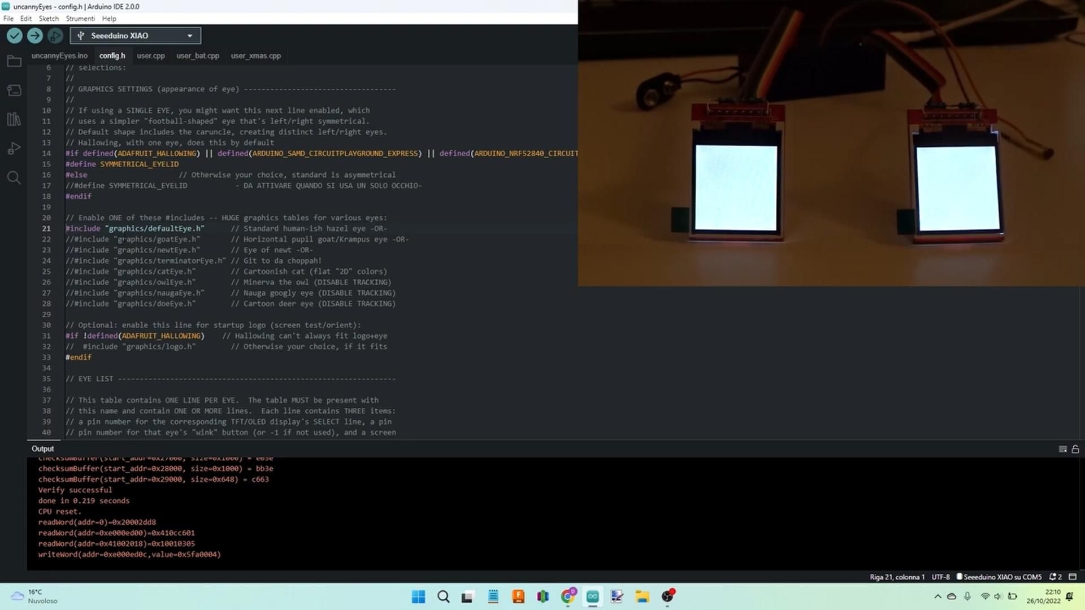Show hidden system tray icons
Screen dimensions: 1085x610
coord(938,596)
